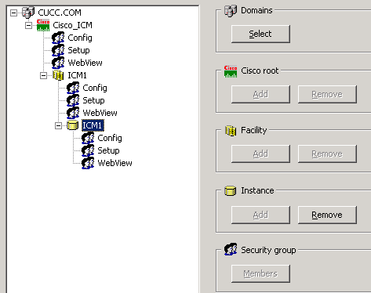The width and height of the screenshot is (371, 293).
Task: Click the Instance group label
Action: [257, 190]
